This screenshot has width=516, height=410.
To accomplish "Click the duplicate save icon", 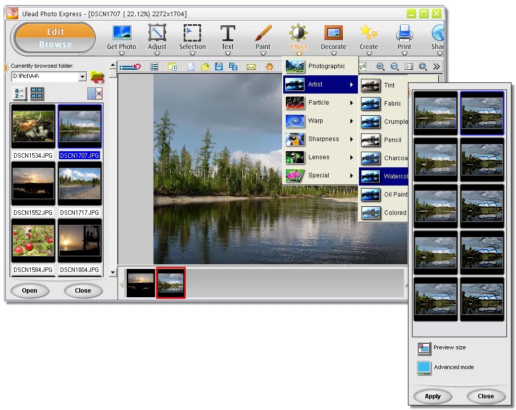I will tap(233, 67).
